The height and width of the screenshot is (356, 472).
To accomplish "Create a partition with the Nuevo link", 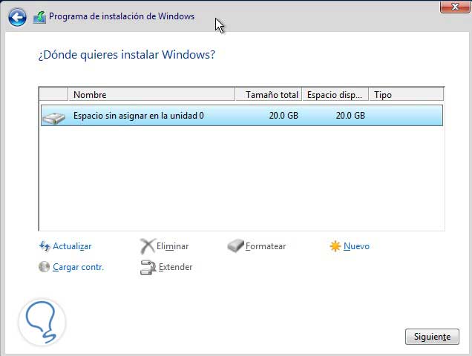I will click(356, 246).
